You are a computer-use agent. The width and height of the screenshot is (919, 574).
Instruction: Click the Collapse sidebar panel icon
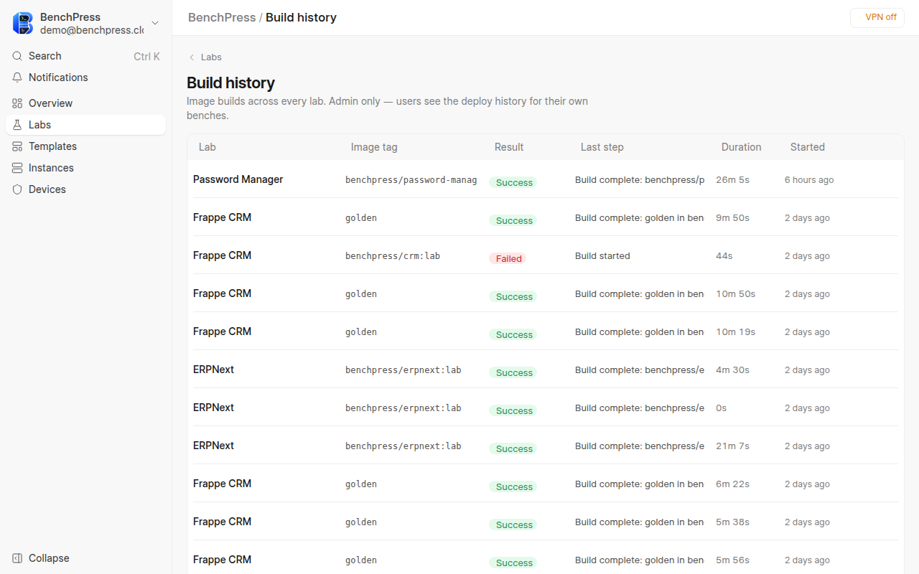(17, 558)
